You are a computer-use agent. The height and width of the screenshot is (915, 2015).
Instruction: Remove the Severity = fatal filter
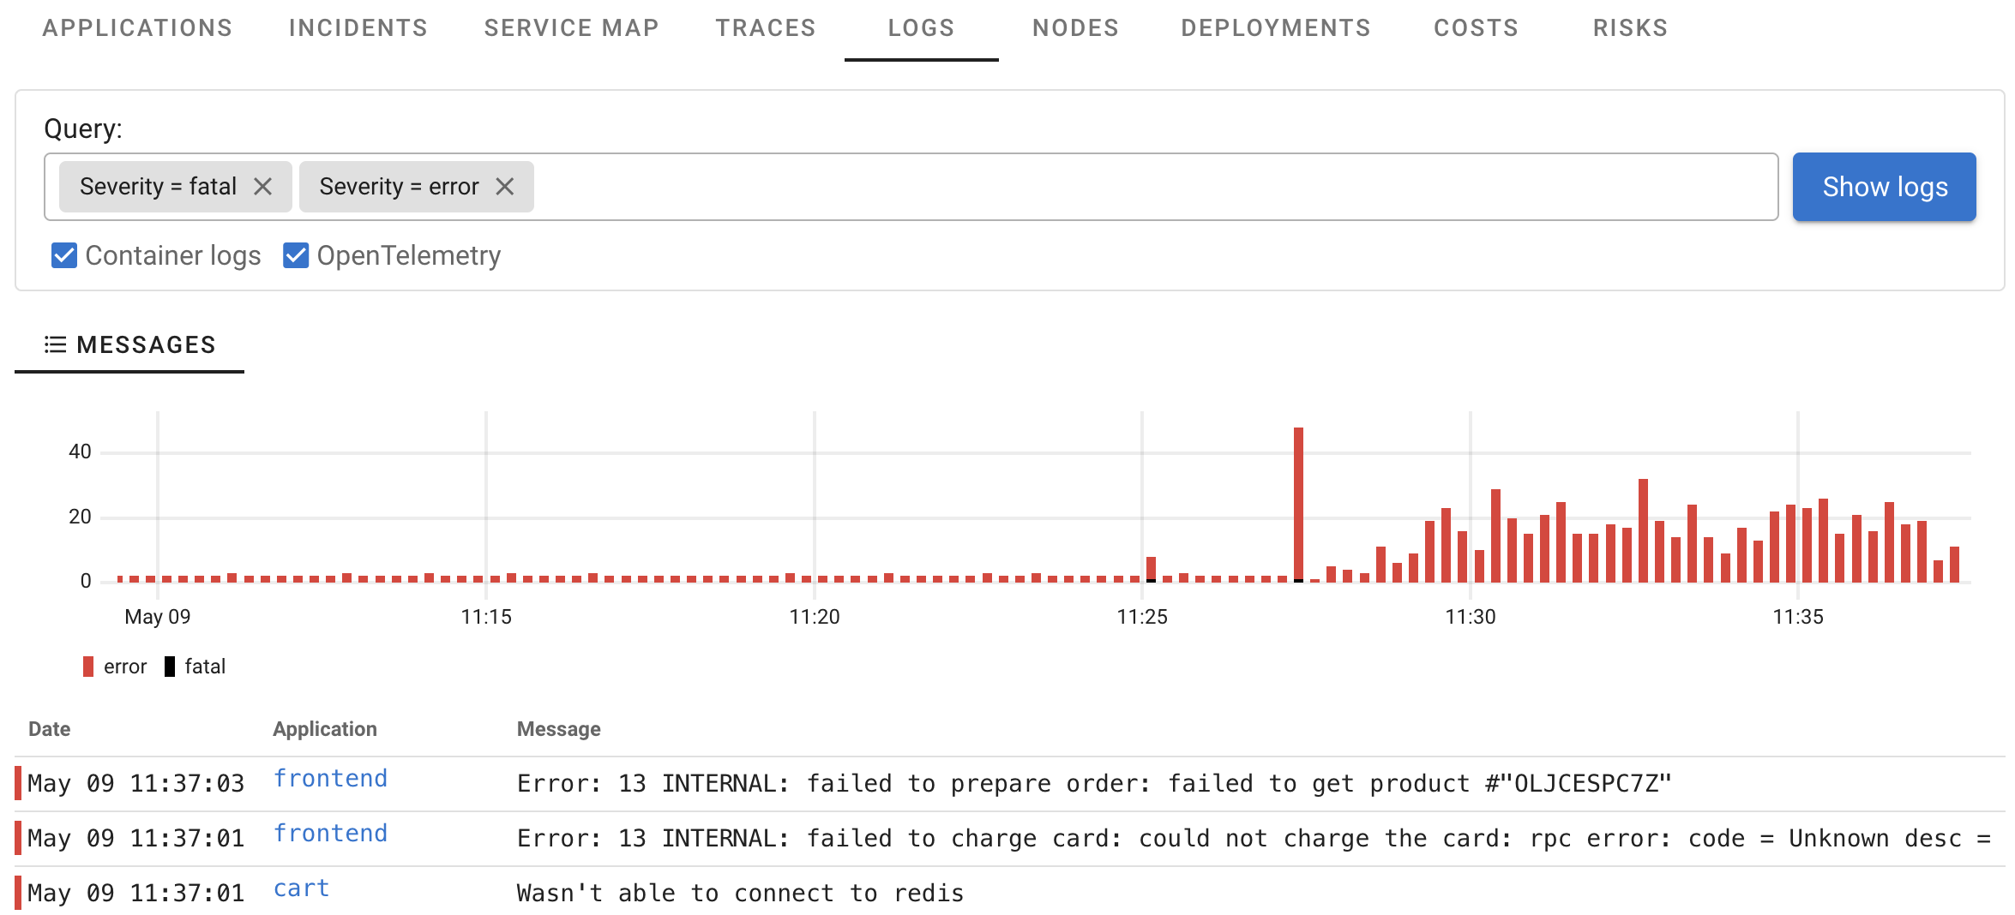(262, 187)
